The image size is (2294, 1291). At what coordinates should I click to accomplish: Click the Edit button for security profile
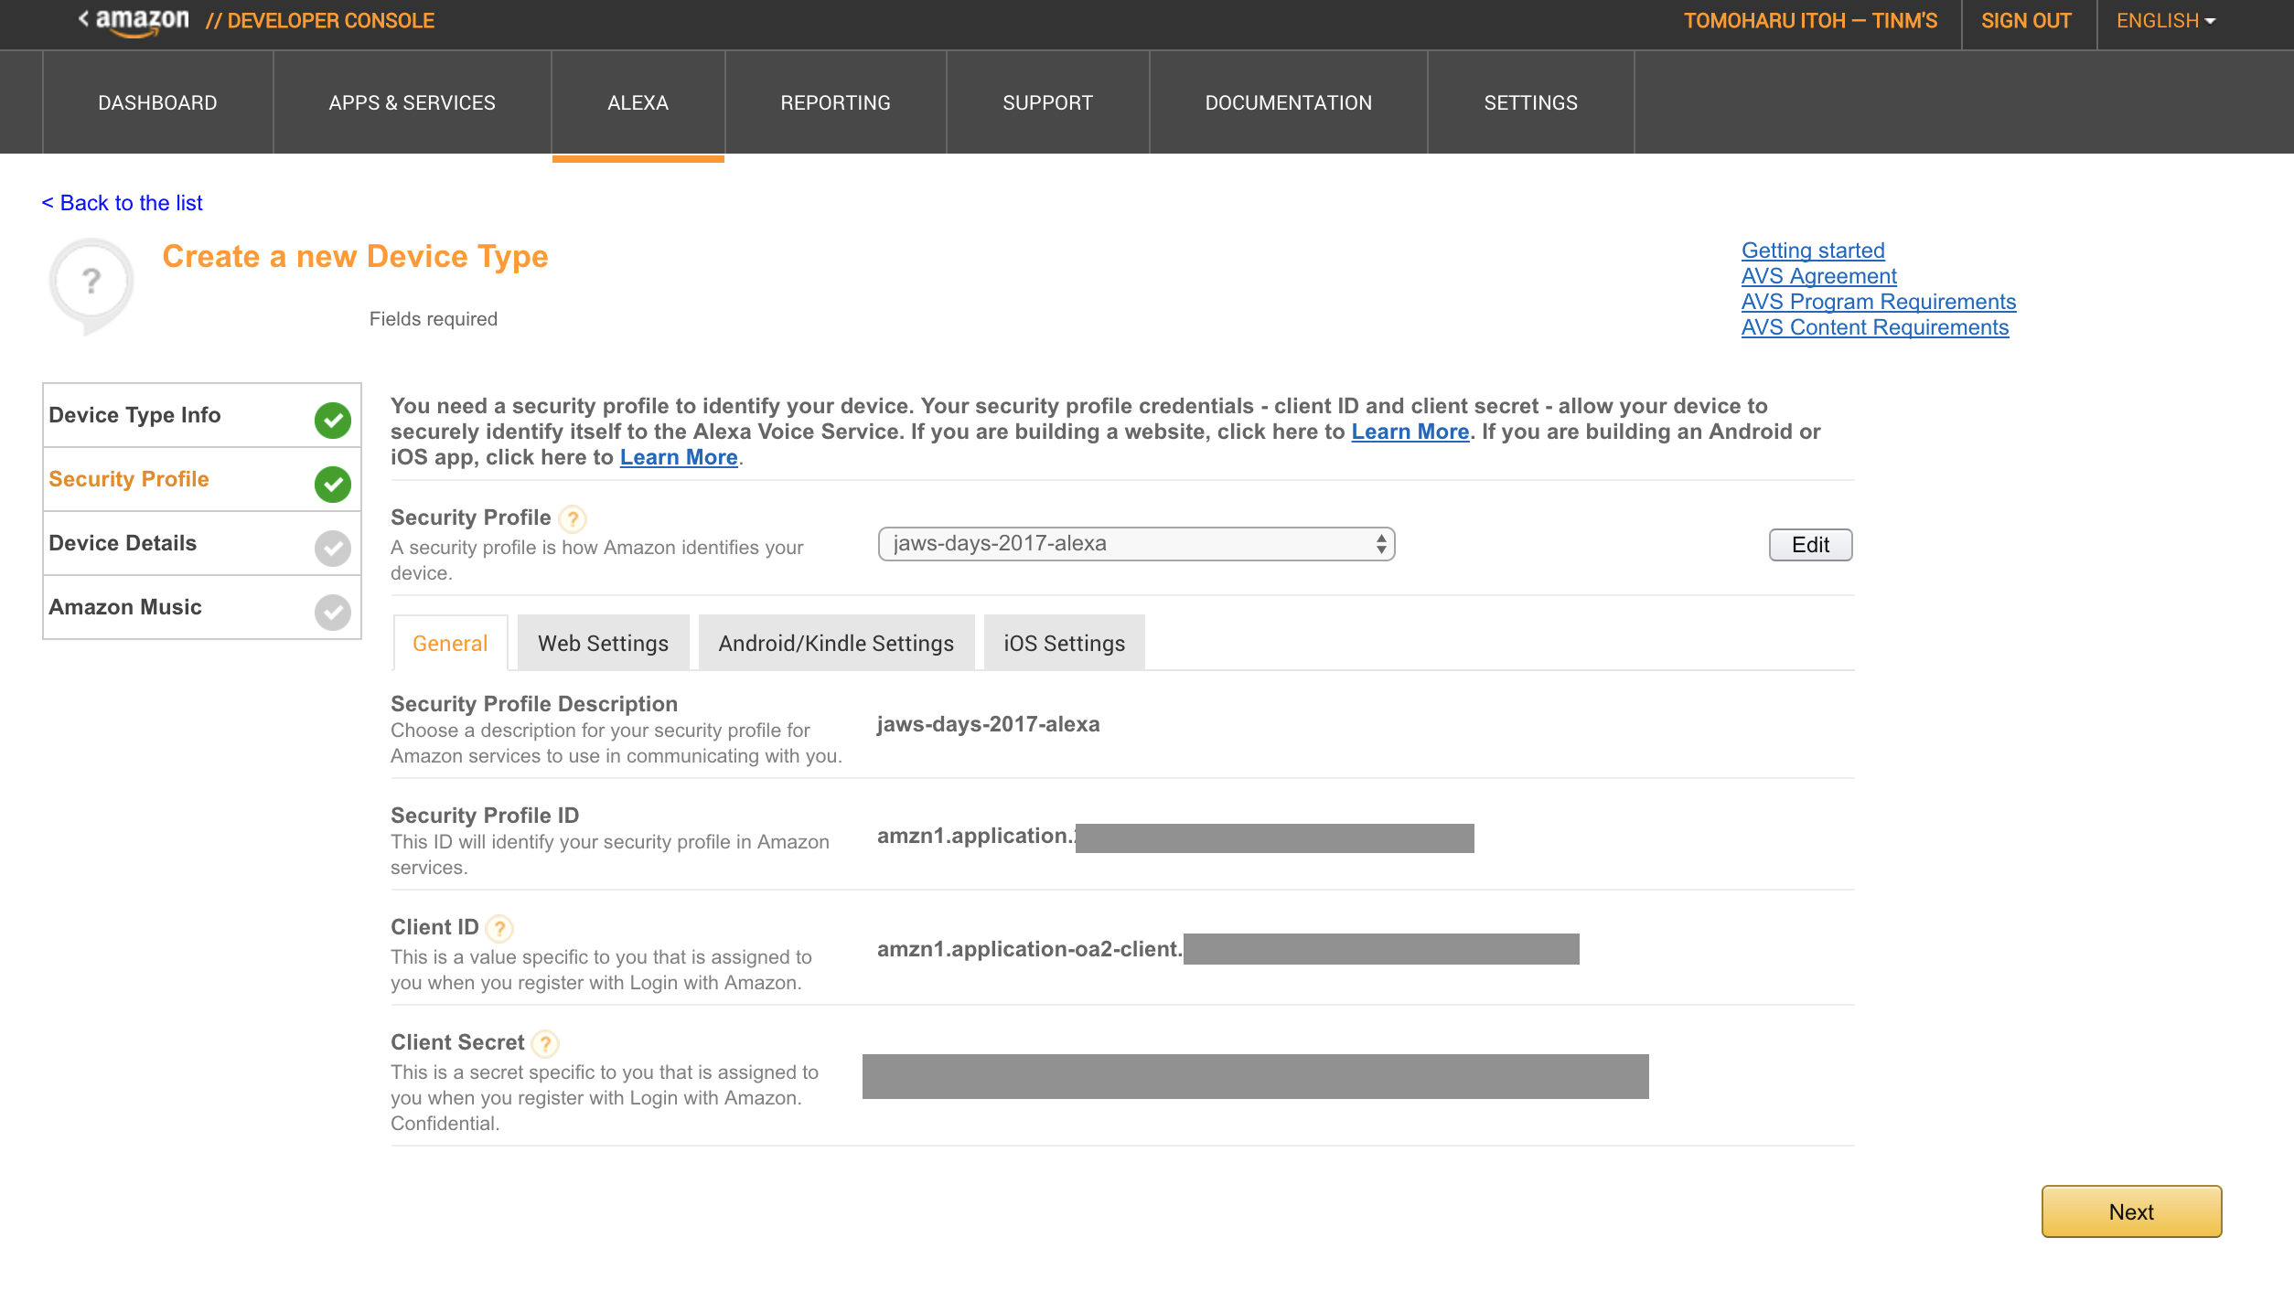[1808, 545]
